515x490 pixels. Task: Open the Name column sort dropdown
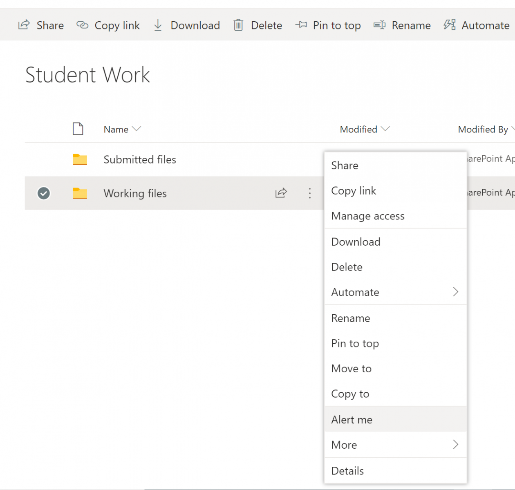point(137,129)
